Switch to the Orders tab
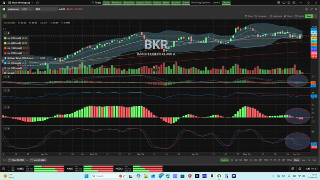This screenshot has height=180, width=320. pos(157,3)
